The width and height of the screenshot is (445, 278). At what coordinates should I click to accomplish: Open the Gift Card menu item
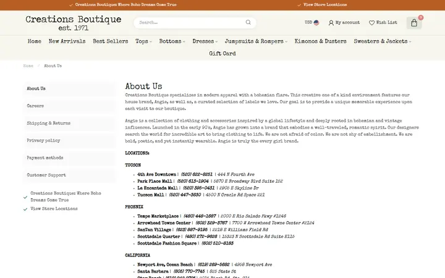click(x=222, y=54)
